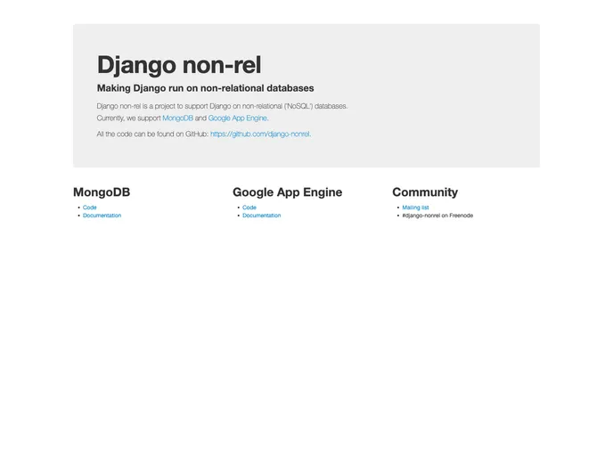The image size is (613, 456).
Task: Click the 'Django non-rel is a project to support' sentence
Action: click(222, 106)
